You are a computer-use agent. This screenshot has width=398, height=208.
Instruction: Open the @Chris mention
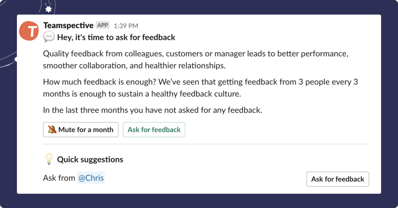(91, 178)
